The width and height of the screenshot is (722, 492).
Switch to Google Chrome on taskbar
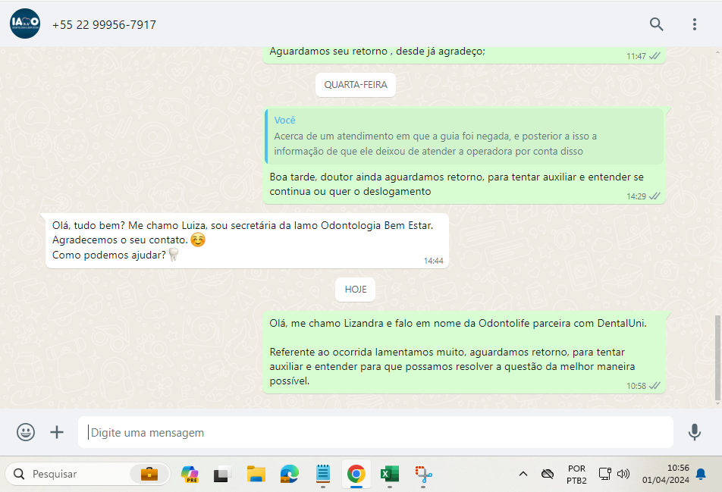point(356,474)
